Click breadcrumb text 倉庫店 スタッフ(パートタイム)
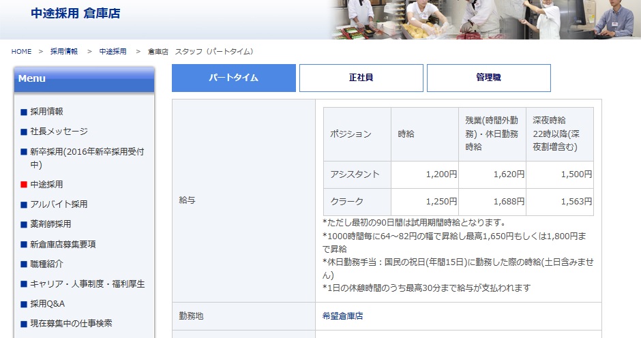This screenshot has width=641, height=338. point(200,52)
